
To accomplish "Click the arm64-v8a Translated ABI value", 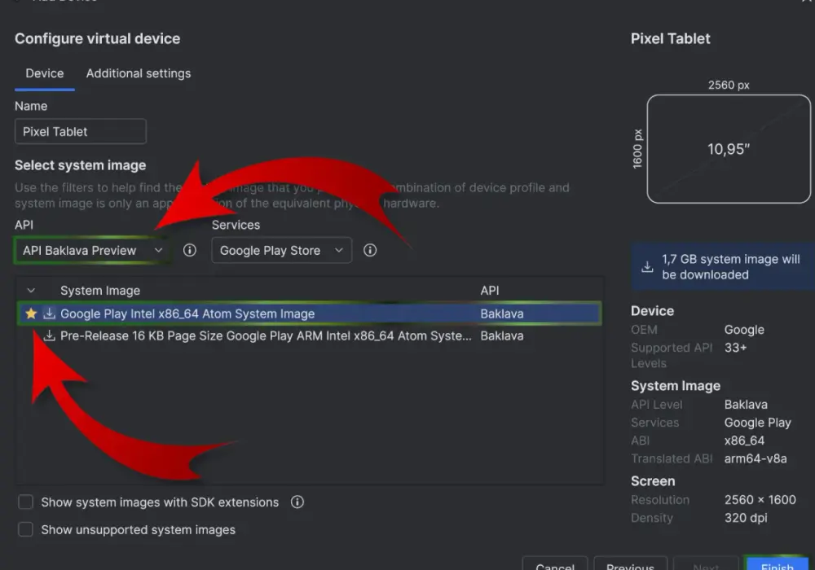I will point(756,459).
